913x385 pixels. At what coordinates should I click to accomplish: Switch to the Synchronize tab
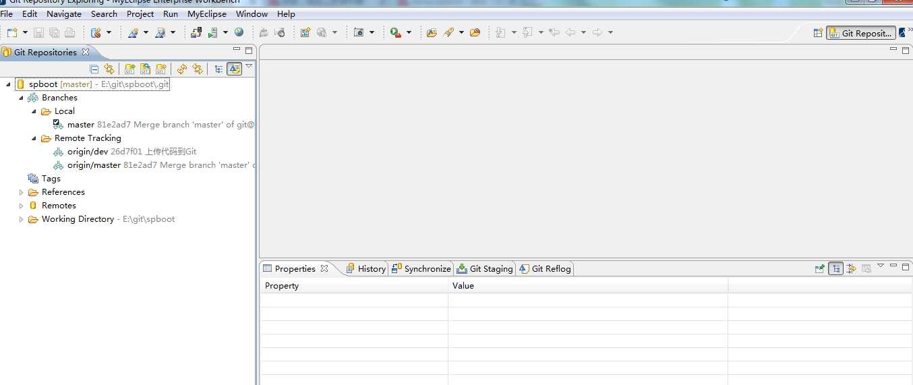[421, 268]
